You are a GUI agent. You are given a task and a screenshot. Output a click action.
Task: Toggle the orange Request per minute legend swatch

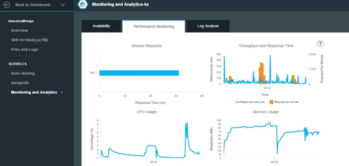tap(271, 102)
